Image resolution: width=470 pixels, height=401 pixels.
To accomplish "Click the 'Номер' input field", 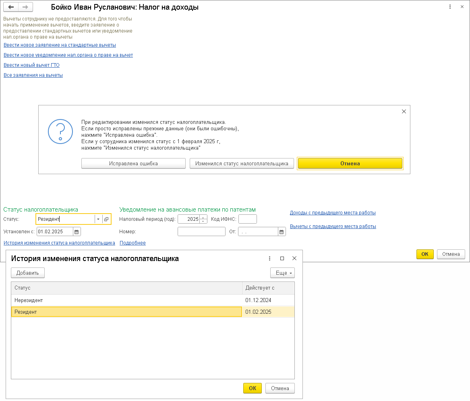I will coord(201,232).
